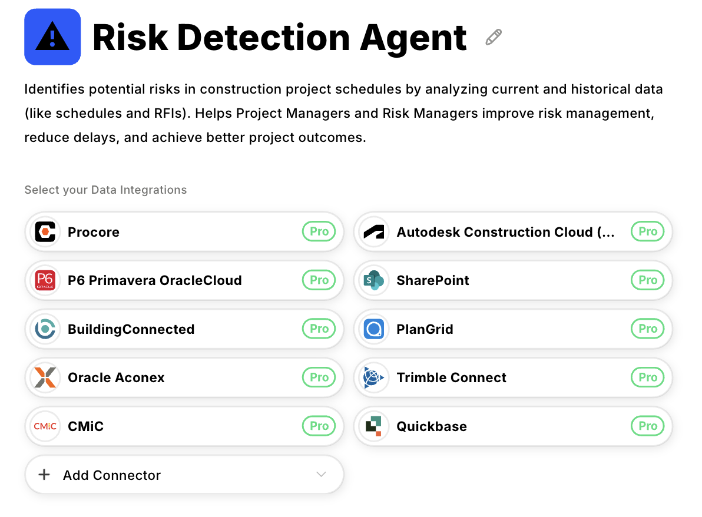Viewport: 702px width, 517px height.
Task: Select the SharePoint integration icon
Action: 374,280
